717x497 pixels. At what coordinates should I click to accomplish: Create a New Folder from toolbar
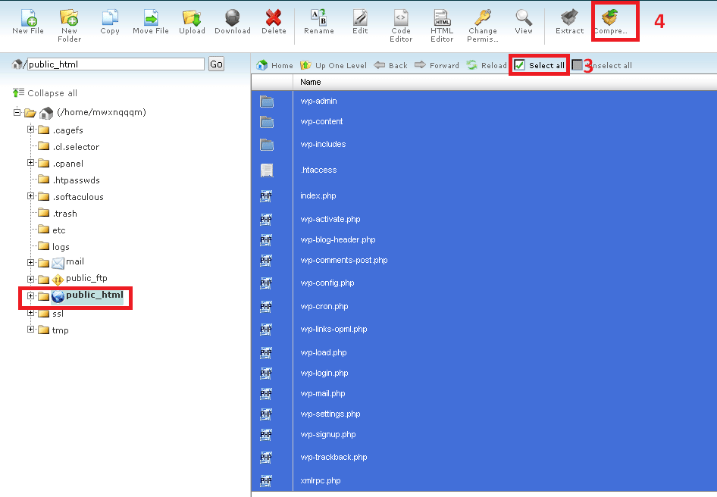click(69, 18)
